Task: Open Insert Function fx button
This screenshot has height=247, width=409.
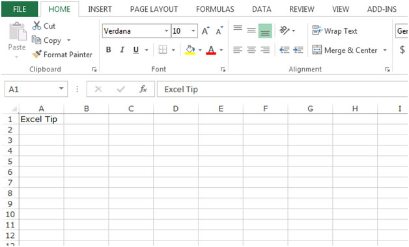Action: [143, 89]
